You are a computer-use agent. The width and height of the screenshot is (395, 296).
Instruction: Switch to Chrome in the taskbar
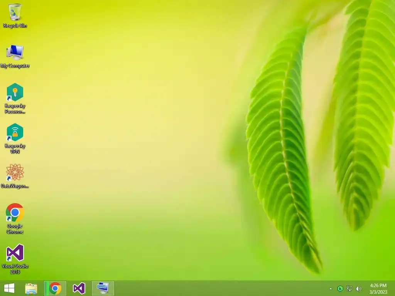55,288
